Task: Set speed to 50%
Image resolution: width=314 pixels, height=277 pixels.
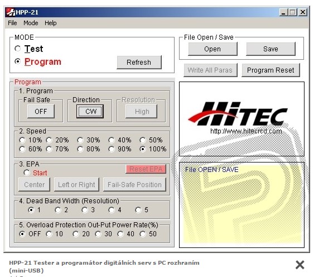Action: (x=143, y=140)
